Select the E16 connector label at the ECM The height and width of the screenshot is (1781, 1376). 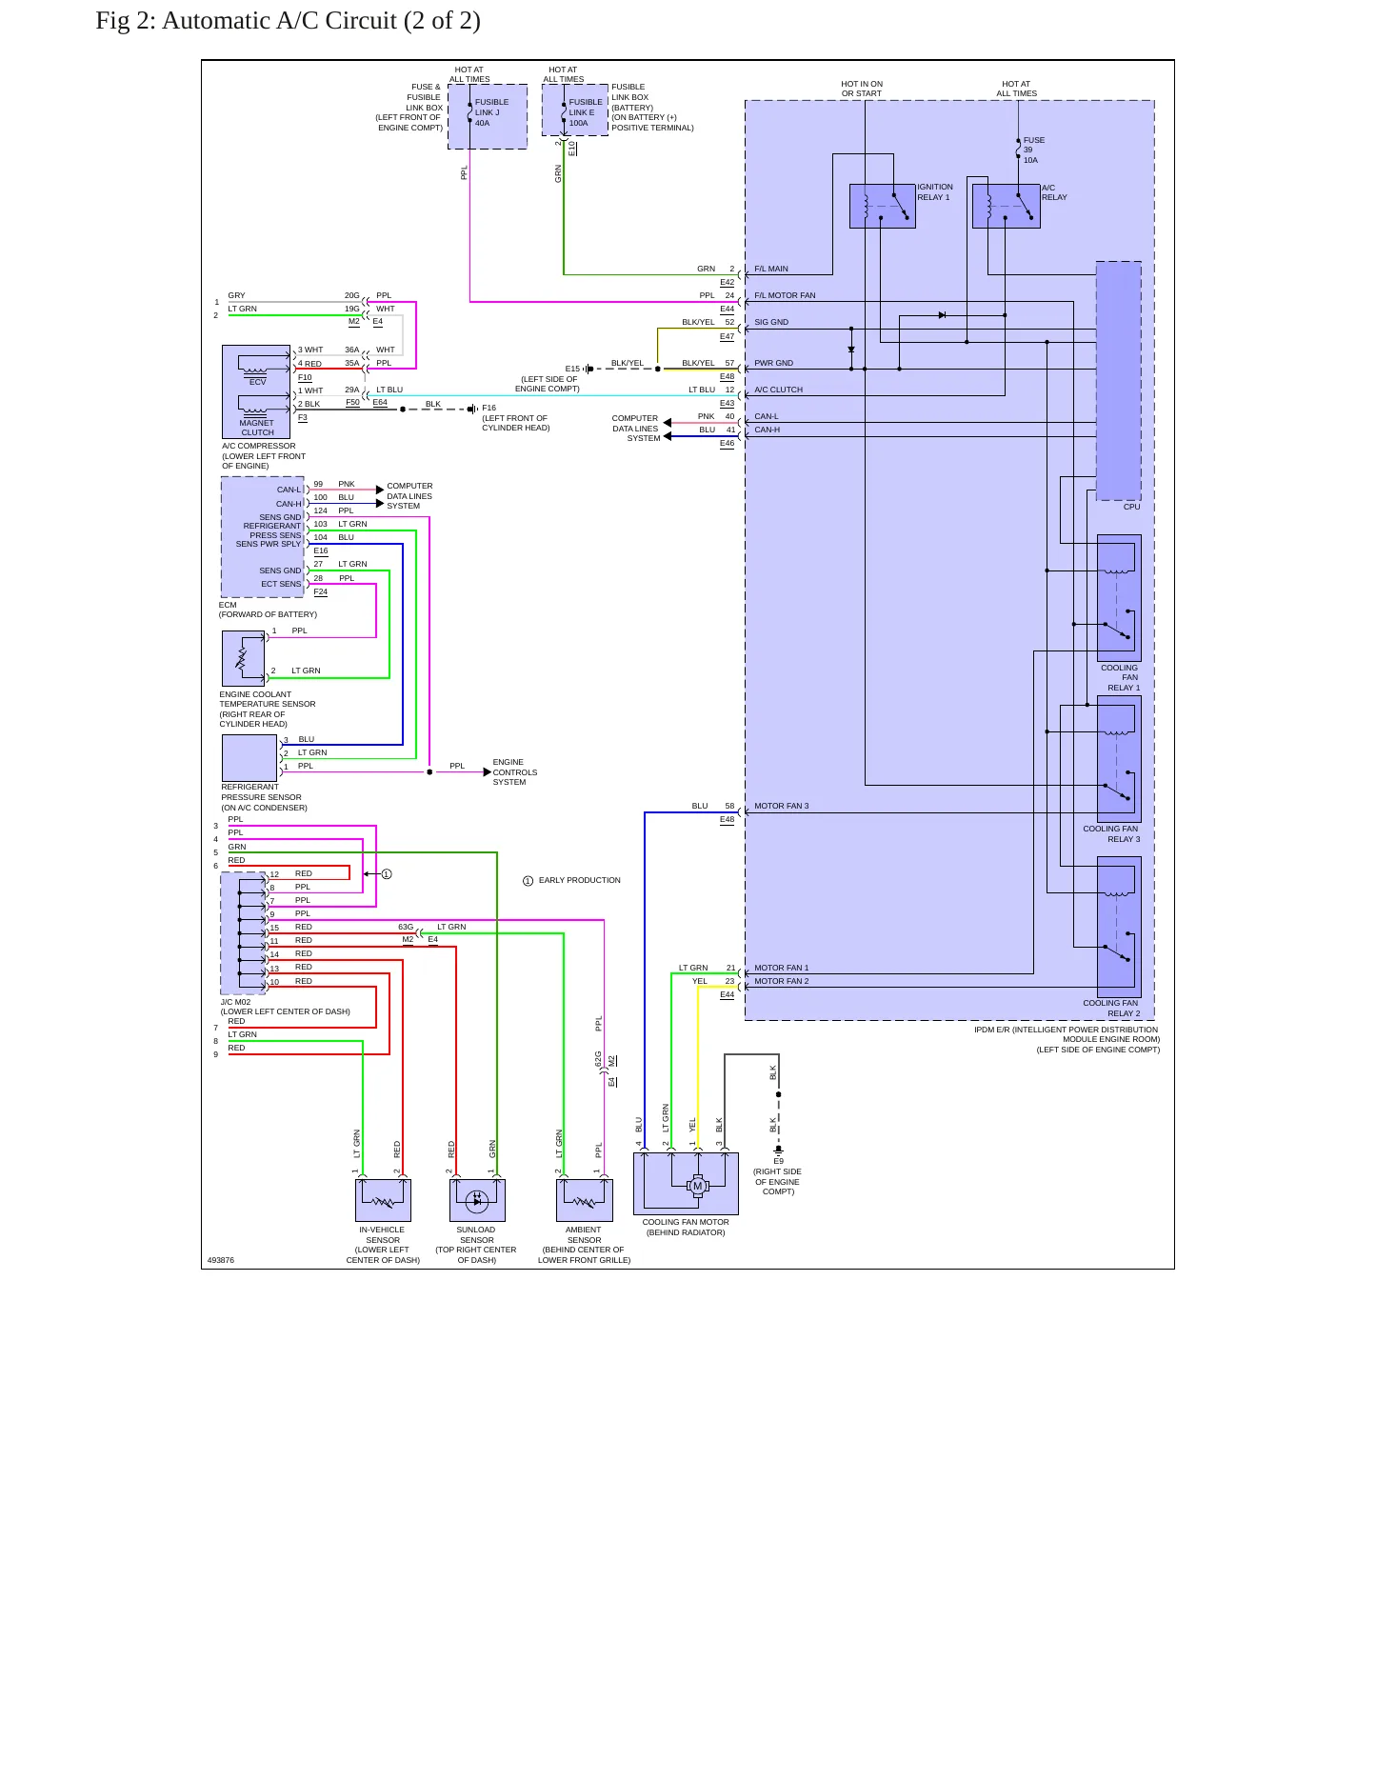(x=321, y=551)
